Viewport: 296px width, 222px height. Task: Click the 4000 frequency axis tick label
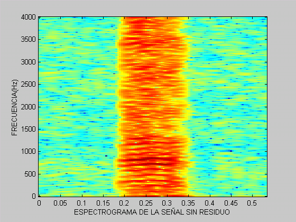click(x=29, y=17)
